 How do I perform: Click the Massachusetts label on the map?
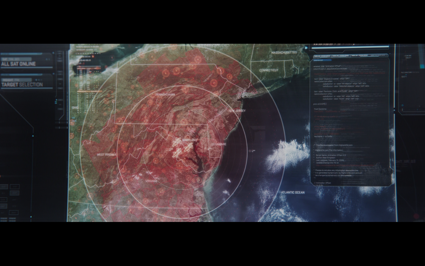point(284,52)
